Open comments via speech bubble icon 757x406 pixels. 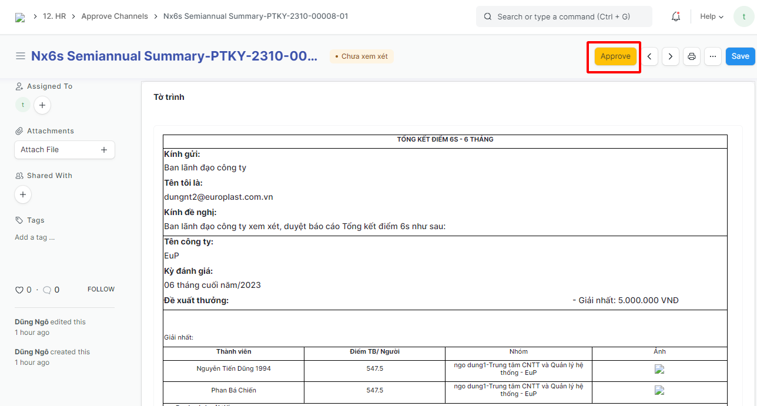[48, 290]
